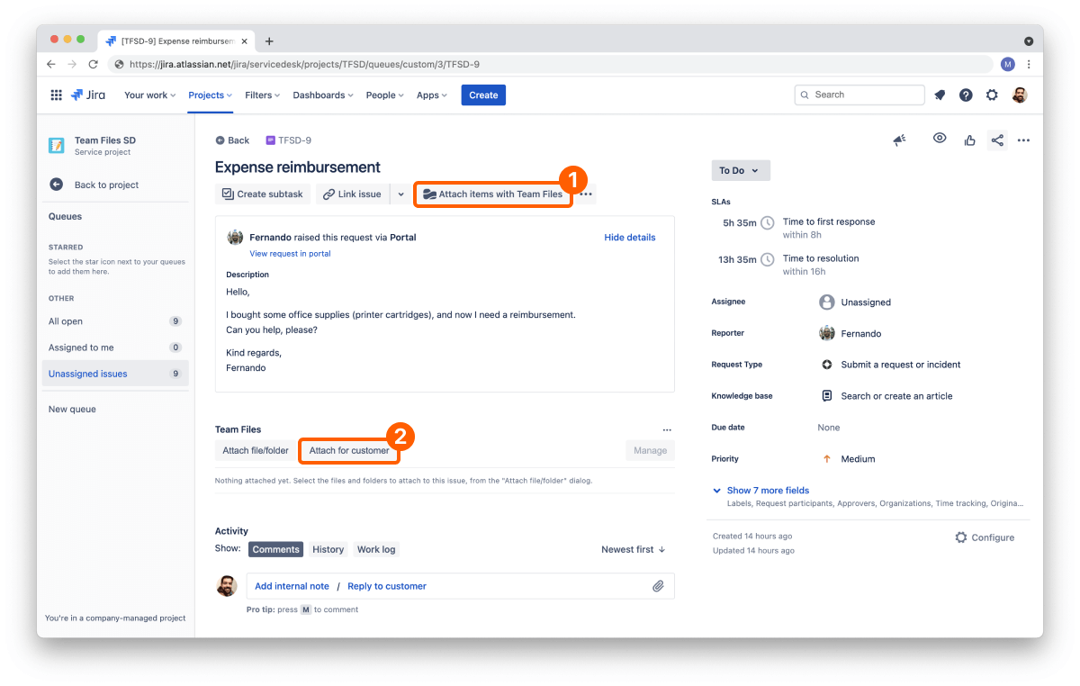1080x686 pixels.
Task: Click New queue in sidebar
Action: coord(72,409)
